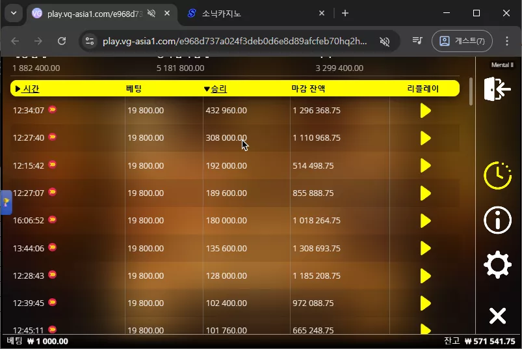522x349 pixels.
Task: Click the 마감 잔액 column header
Action: [x=308, y=89]
